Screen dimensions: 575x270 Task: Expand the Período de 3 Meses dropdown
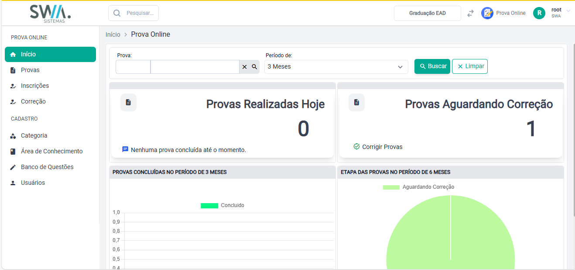[336, 67]
